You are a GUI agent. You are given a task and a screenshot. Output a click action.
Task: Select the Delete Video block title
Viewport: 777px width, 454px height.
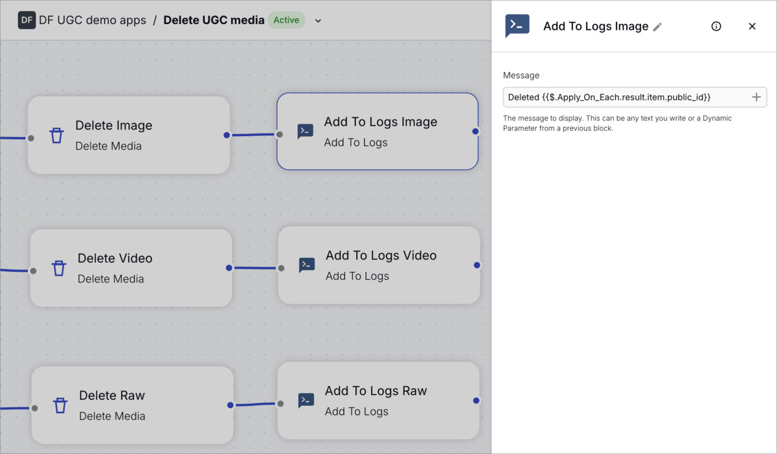pos(115,258)
